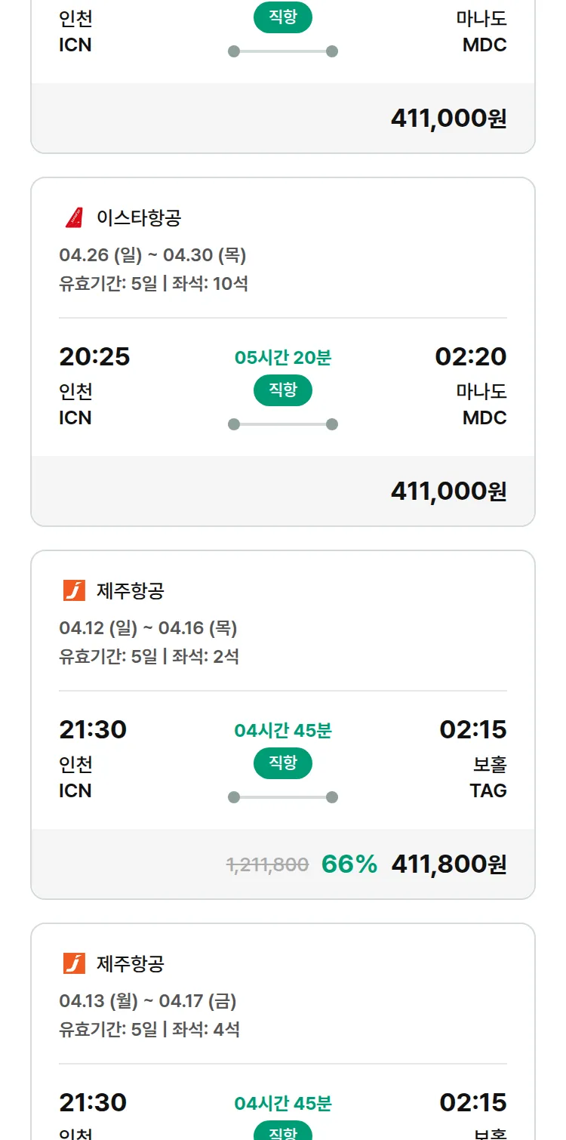Click the Eastar Jet red logo icon

[74, 218]
